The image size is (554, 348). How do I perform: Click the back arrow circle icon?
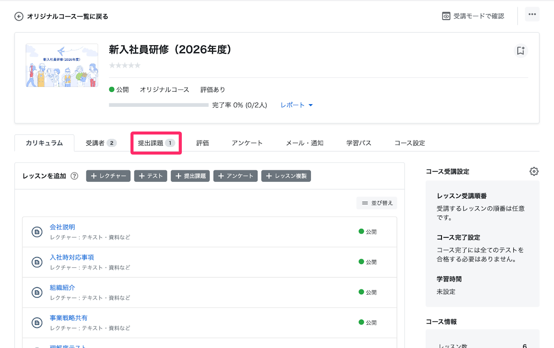click(19, 17)
